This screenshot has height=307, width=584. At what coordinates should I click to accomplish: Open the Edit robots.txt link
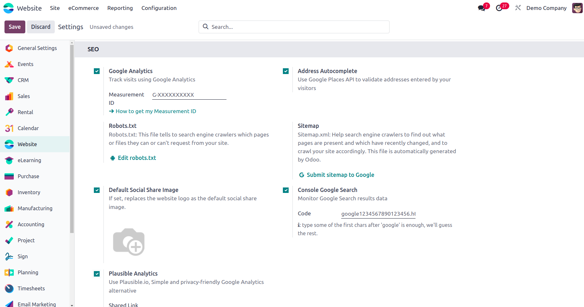pos(137,158)
